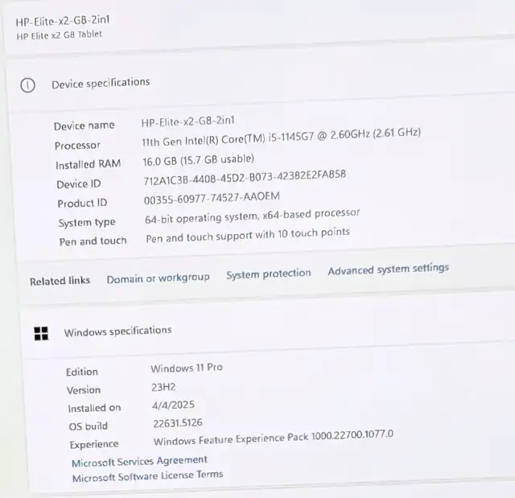The image size is (515, 498).
Task: Click the Windows logo icon beside Windows specifications
Action: (41, 334)
